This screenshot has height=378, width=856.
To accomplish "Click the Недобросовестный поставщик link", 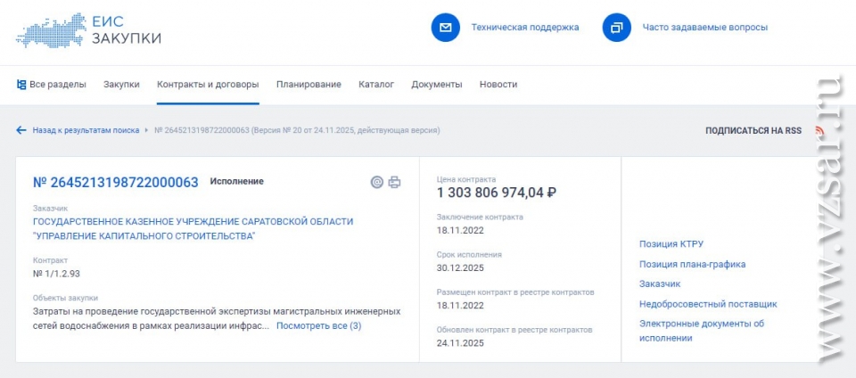I will [708, 304].
